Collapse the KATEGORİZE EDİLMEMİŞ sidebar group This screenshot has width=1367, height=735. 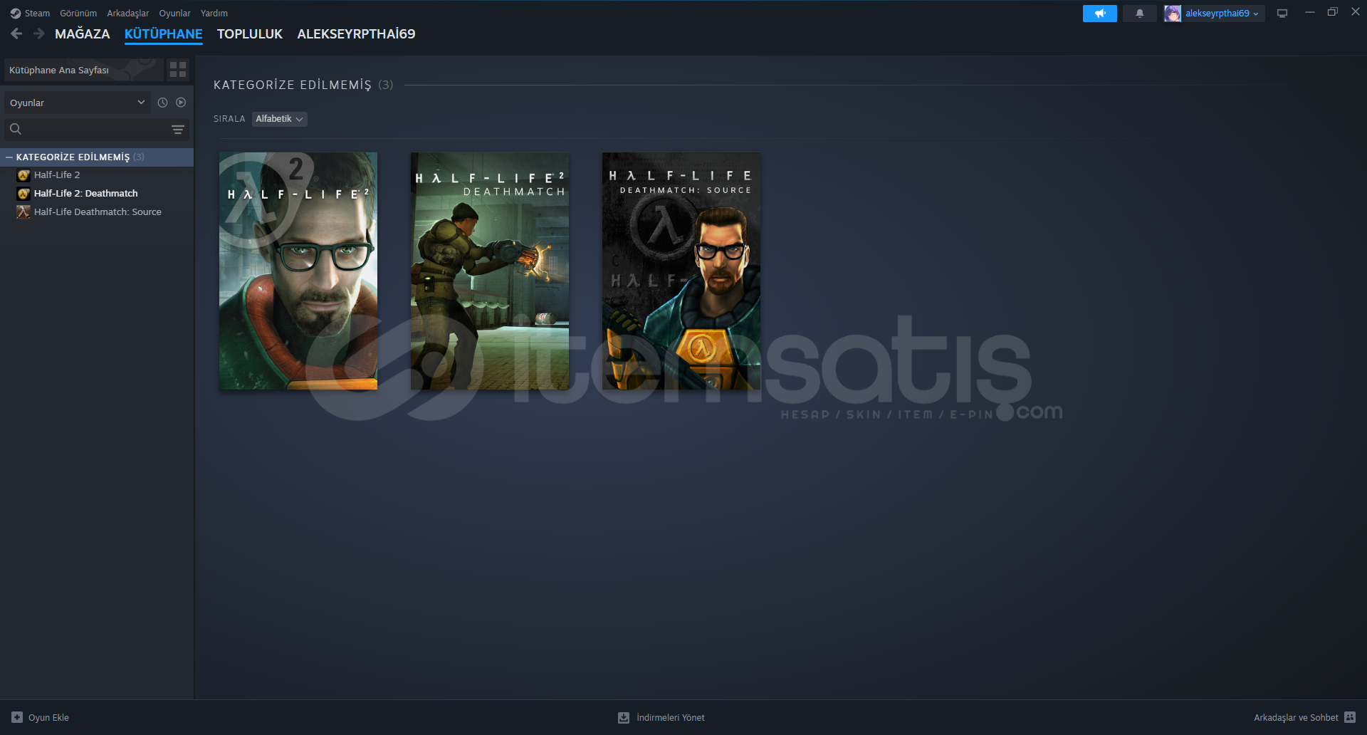click(x=9, y=157)
